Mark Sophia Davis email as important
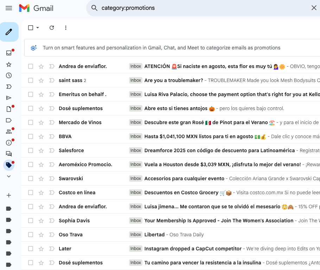Viewport: 320px width, 270px height. coord(52,221)
